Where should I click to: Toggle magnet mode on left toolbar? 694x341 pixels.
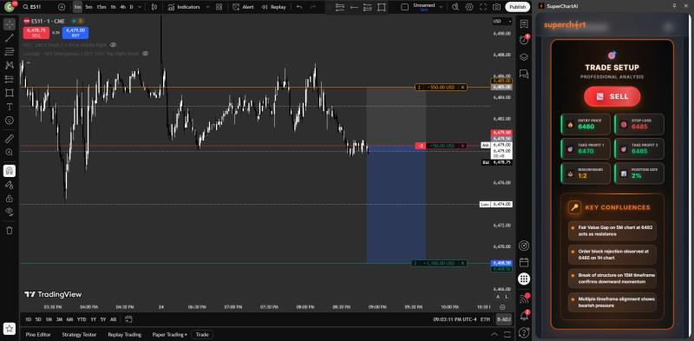[10, 171]
